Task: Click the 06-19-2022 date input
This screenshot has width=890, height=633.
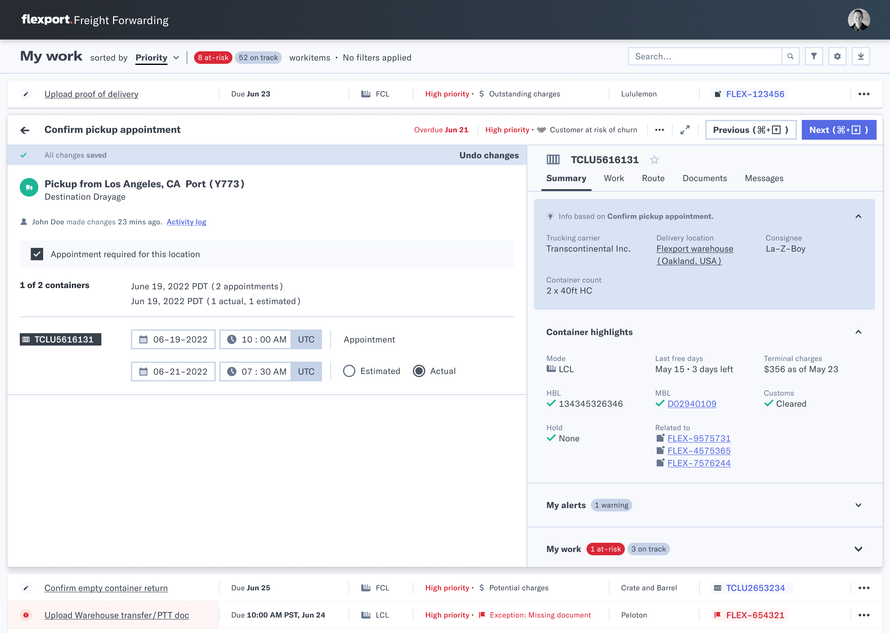Action: coord(173,339)
